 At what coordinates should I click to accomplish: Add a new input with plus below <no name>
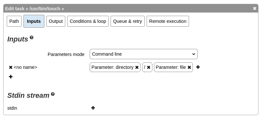click(x=11, y=77)
